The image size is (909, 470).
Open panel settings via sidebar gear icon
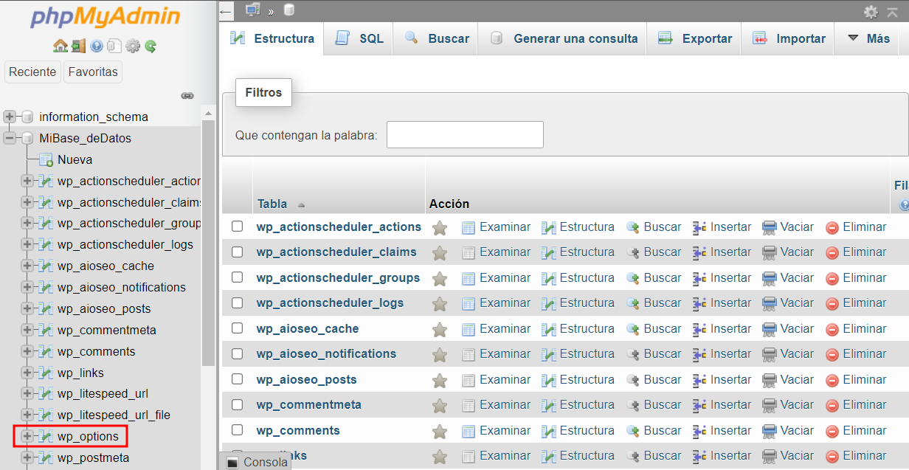133,45
